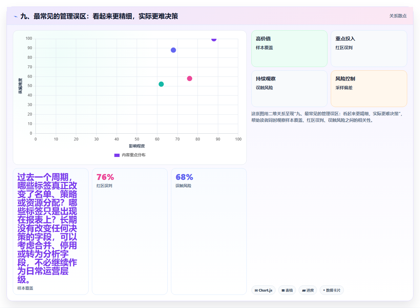Click the 68% 误触风险 stat value

tap(184, 177)
